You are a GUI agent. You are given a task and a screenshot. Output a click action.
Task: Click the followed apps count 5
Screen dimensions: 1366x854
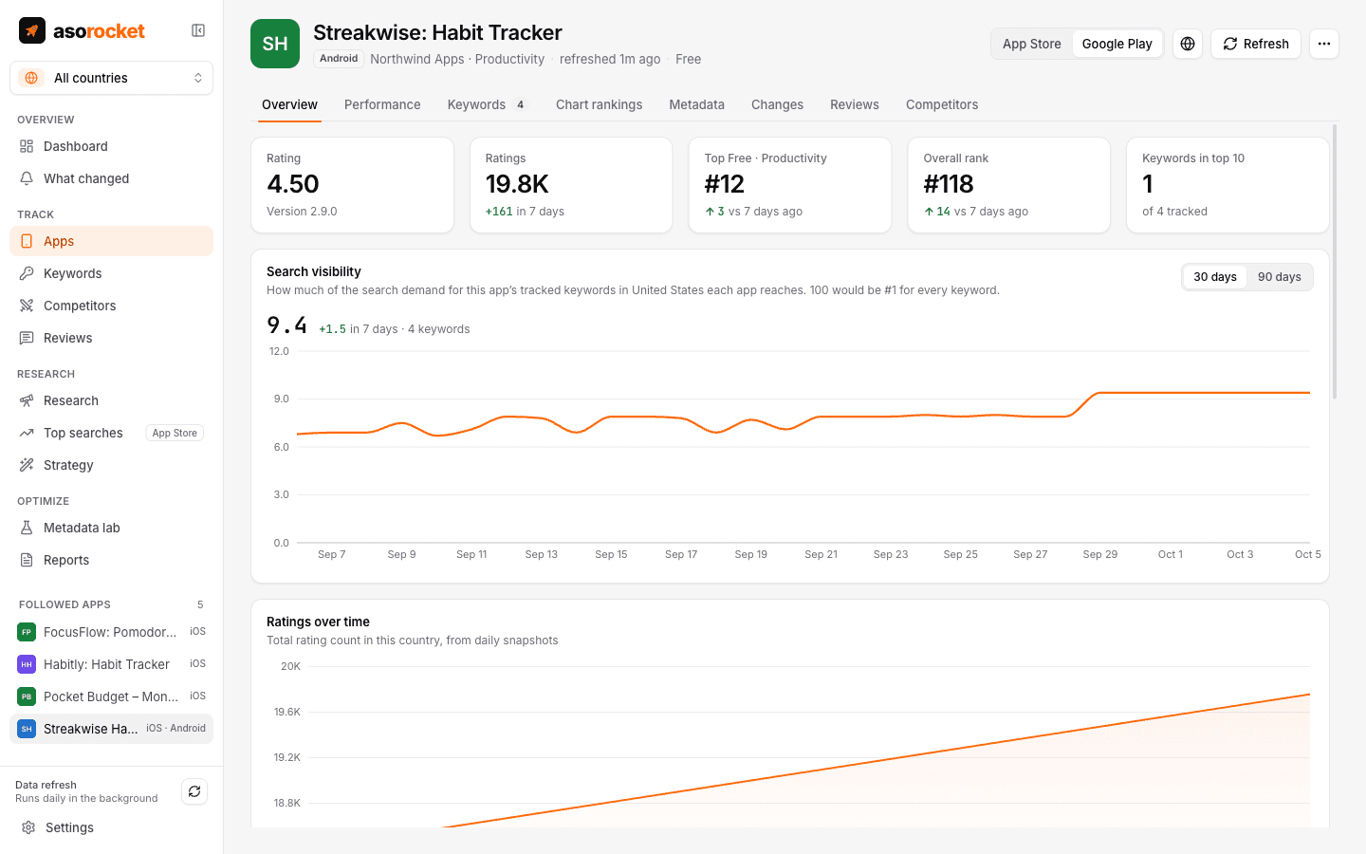200,604
